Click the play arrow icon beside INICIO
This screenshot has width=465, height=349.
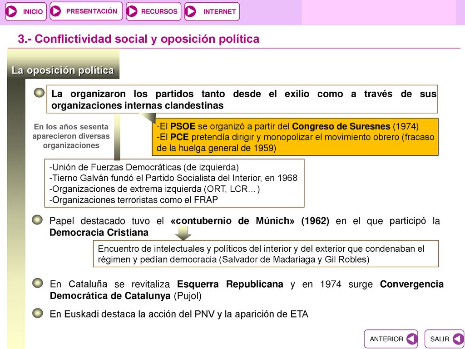pyautogui.click(x=12, y=11)
